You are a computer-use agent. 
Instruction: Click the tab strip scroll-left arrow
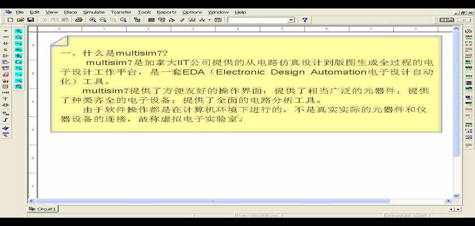[x=451, y=210]
